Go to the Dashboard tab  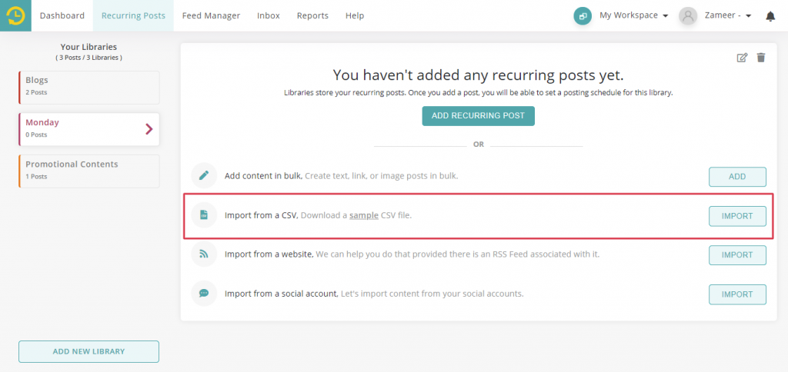point(62,15)
